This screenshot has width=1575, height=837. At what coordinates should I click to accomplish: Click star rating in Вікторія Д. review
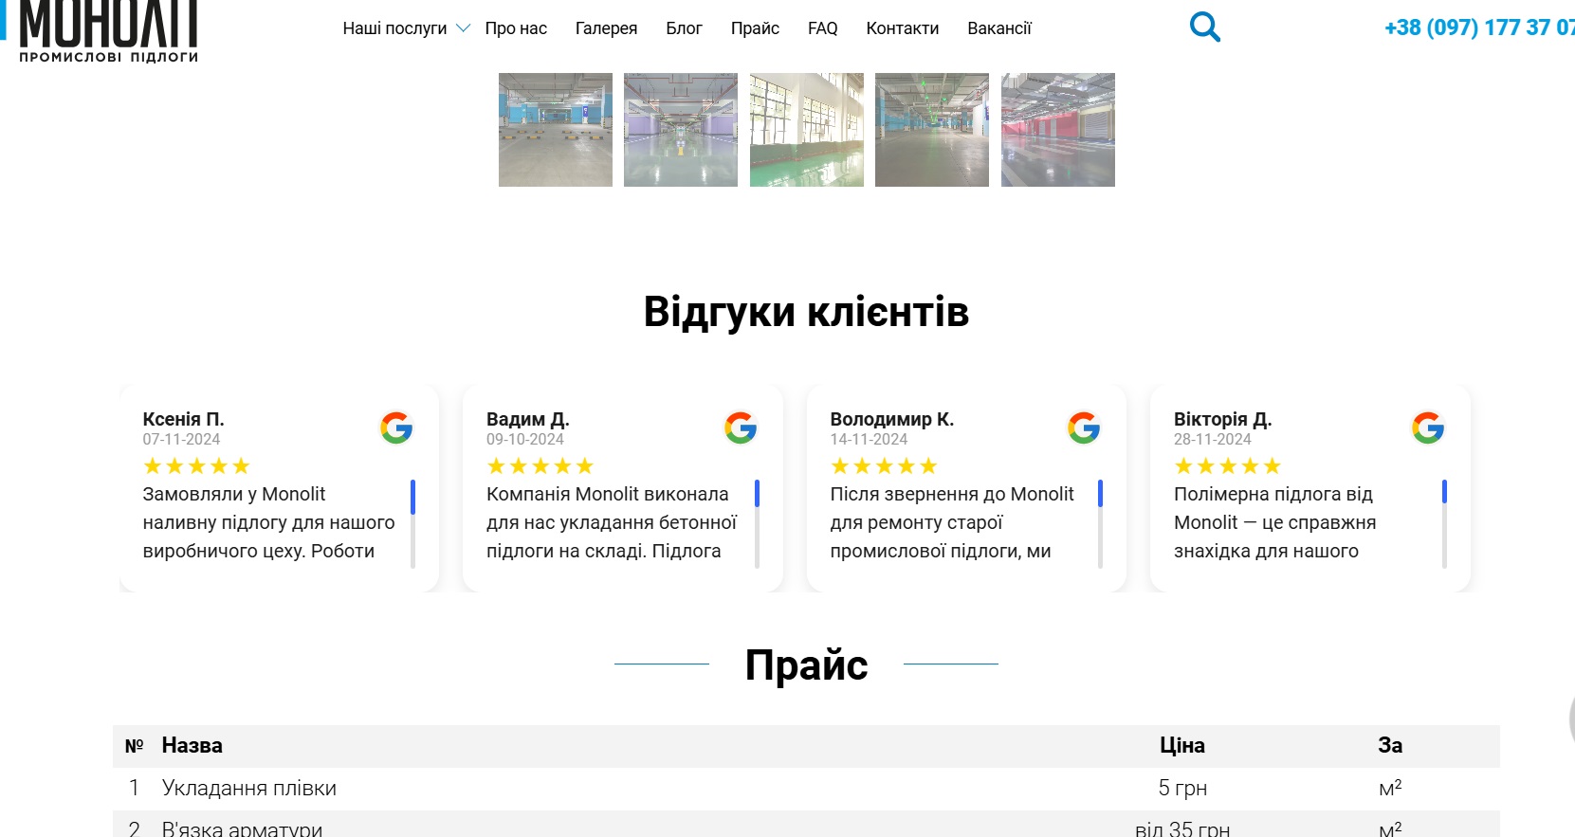click(x=1227, y=466)
